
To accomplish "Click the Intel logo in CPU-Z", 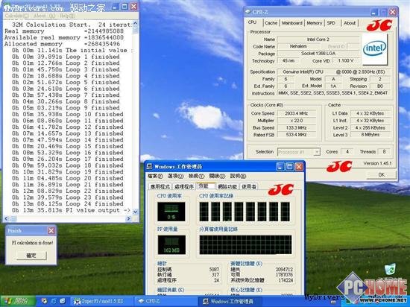I will 374,48.
